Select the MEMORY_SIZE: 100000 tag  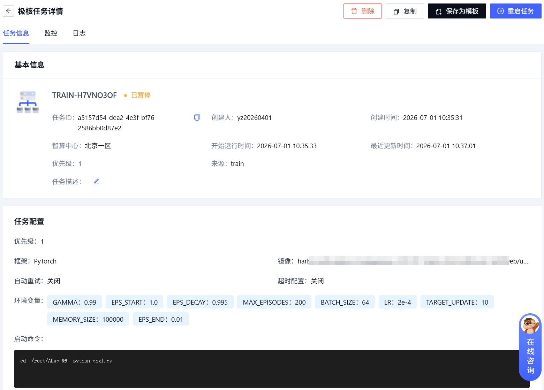[x=88, y=319]
